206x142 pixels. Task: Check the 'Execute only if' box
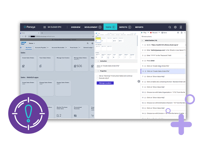coord(98,78)
